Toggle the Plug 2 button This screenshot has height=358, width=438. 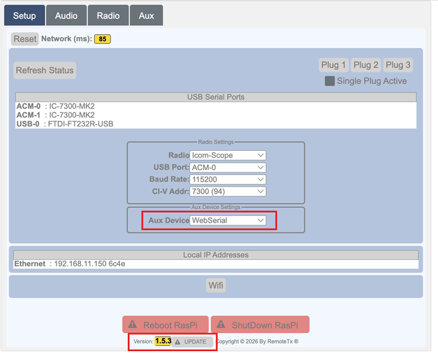coord(366,65)
